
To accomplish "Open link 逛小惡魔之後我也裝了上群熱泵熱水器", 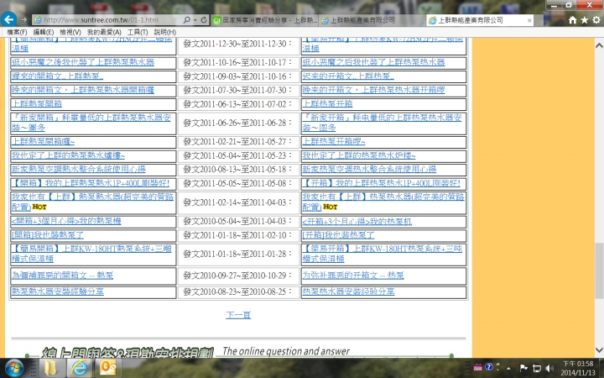I will coord(83,62).
